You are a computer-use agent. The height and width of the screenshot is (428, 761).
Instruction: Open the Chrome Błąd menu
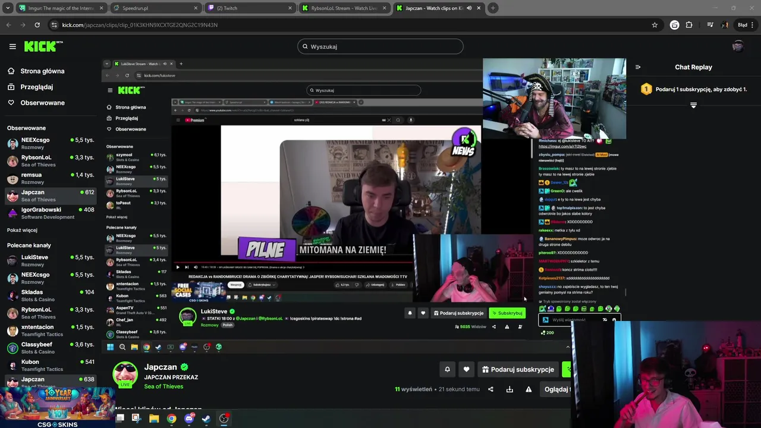(x=746, y=25)
